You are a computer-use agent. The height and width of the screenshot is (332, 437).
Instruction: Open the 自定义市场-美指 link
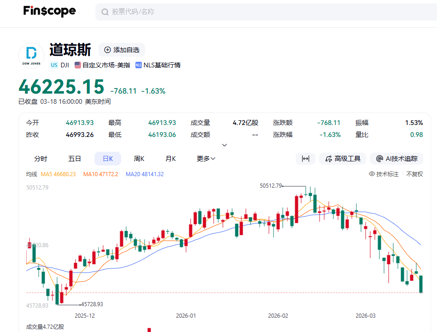106,65
